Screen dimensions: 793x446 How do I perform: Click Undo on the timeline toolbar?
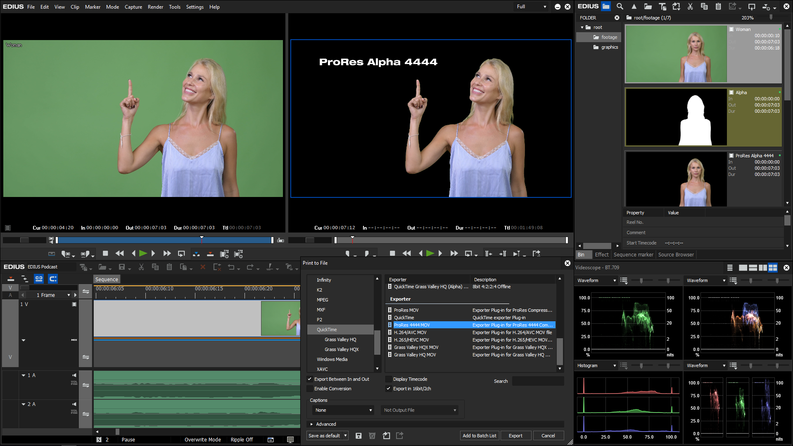tap(231, 267)
